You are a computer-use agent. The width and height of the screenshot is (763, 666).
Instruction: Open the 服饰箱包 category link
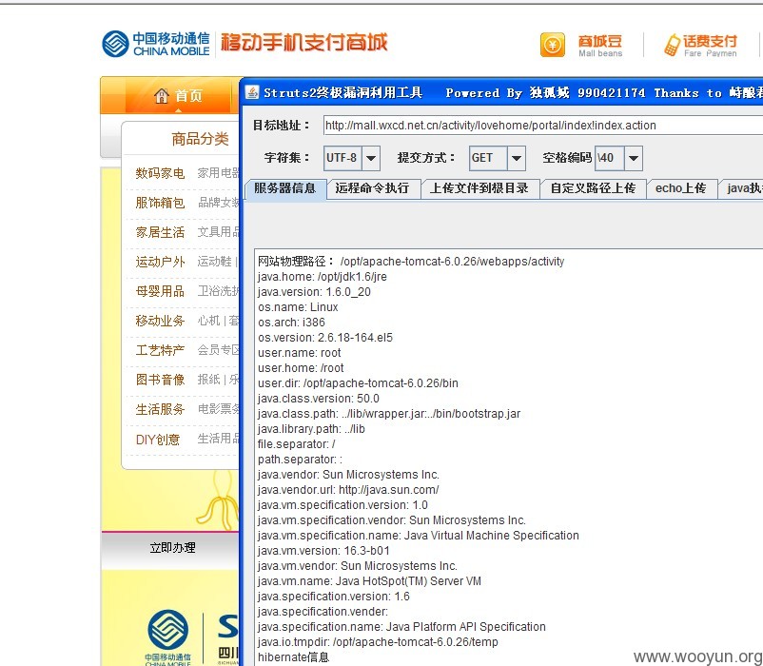pos(160,203)
